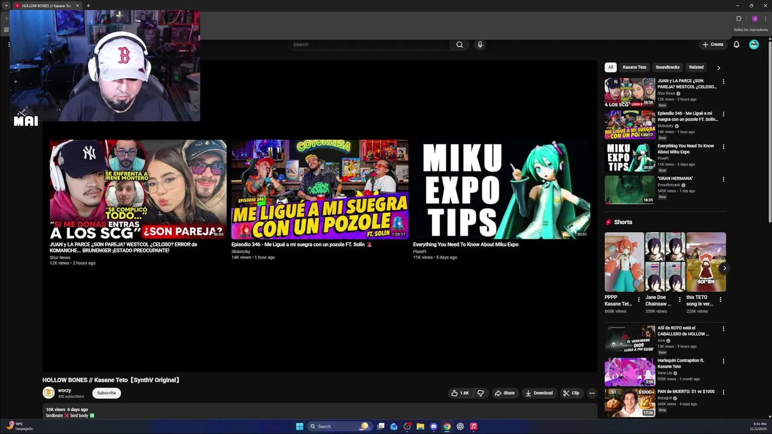Screen dimensions: 772x434
Task: Click end-screen channel name Shur News
Action: point(60,257)
